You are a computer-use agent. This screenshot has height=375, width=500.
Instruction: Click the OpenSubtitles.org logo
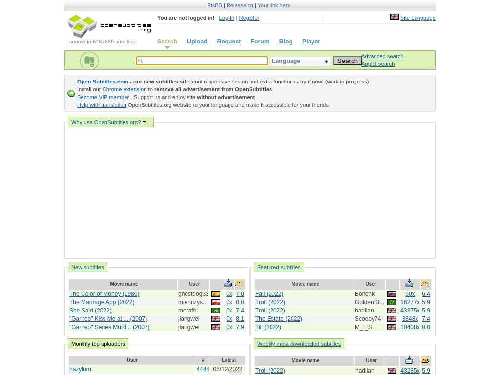click(109, 26)
